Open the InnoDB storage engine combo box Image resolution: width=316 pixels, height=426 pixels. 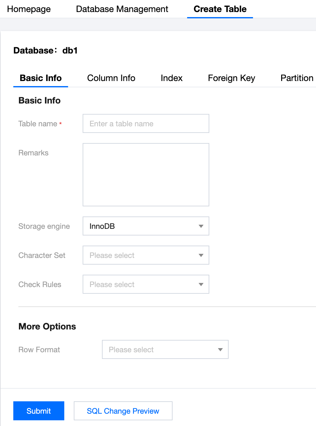(141, 226)
